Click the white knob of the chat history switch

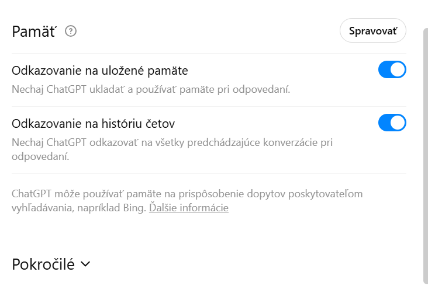tap(398, 123)
